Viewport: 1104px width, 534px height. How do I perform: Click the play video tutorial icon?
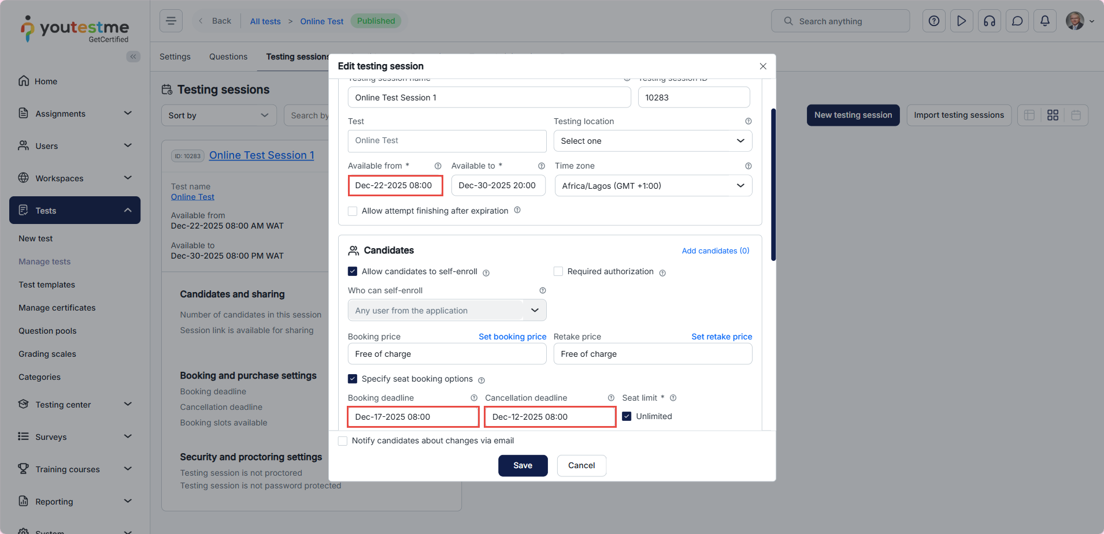click(x=961, y=21)
